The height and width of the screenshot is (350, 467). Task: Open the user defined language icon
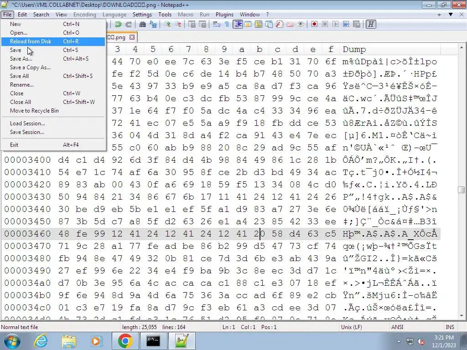[248, 25]
